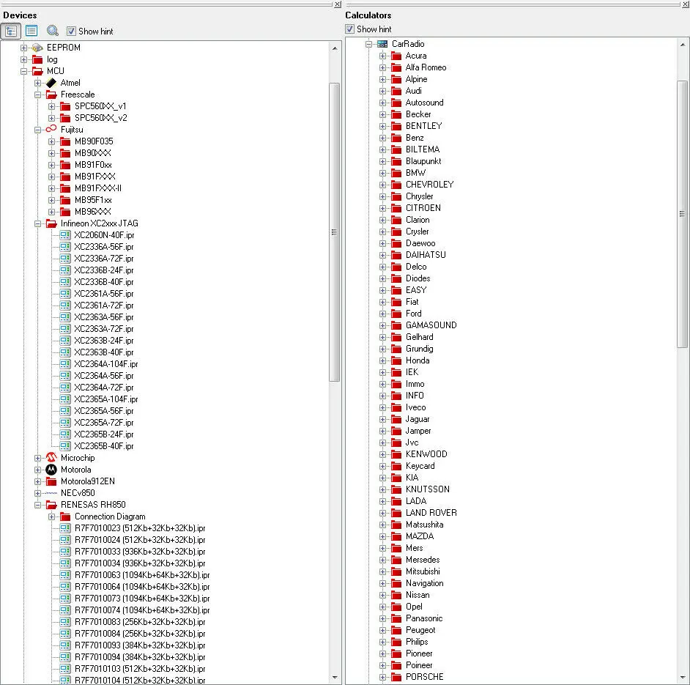The image size is (690, 685).
Task: Click the RENESAS RH850 open folder icon
Action: click(x=51, y=505)
